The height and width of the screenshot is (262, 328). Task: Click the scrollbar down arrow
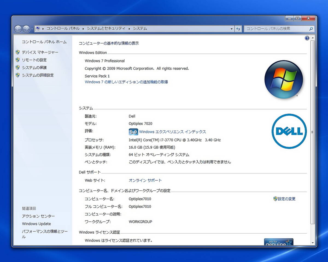[313, 243]
